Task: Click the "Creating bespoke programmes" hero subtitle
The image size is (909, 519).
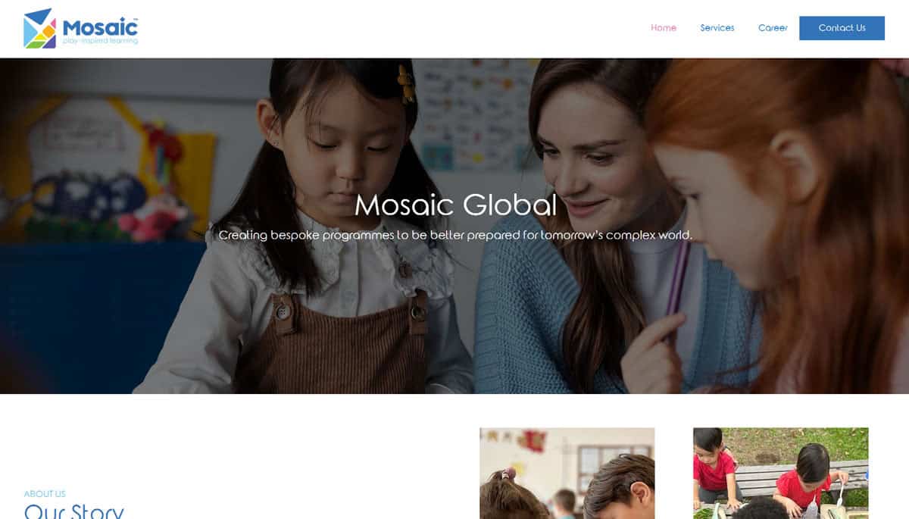Action: point(455,235)
